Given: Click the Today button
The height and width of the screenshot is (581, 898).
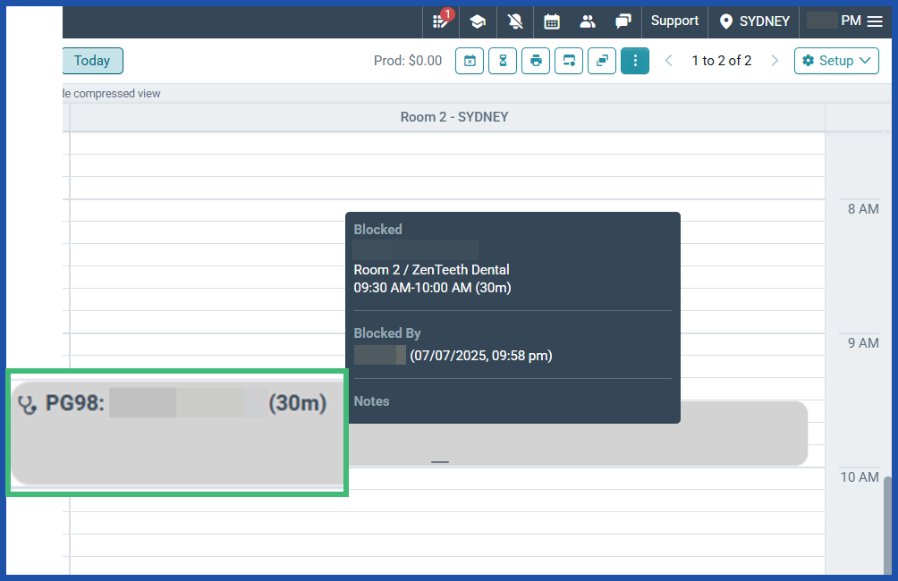Looking at the screenshot, I should coord(92,61).
